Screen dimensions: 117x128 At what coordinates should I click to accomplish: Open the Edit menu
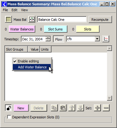[x=14, y=10]
